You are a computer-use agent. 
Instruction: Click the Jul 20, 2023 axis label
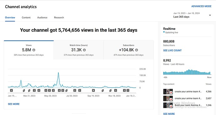pyautogui.click(x=72, y=96)
